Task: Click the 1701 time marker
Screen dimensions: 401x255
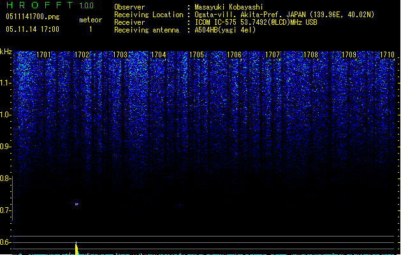Action: pyautogui.click(x=43, y=55)
